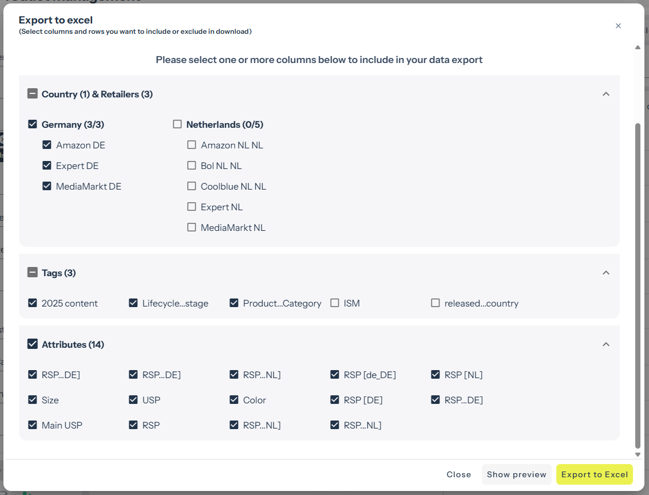Click the Export to Excel button
Image resolution: width=649 pixels, height=495 pixels.
pyautogui.click(x=594, y=474)
